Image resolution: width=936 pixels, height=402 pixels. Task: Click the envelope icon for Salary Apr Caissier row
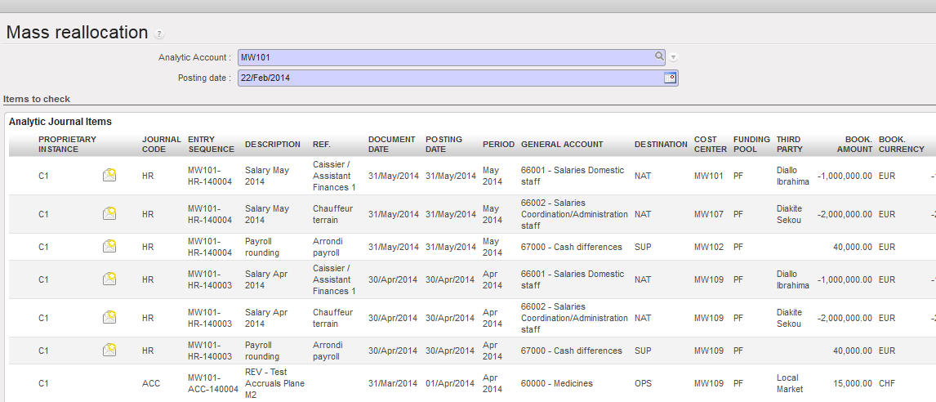[x=109, y=279]
